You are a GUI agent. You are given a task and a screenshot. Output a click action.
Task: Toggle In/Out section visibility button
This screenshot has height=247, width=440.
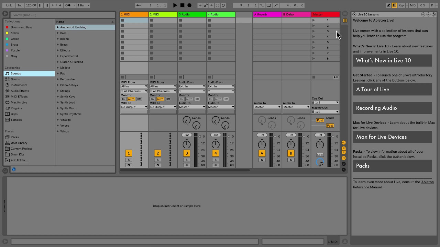(344, 142)
